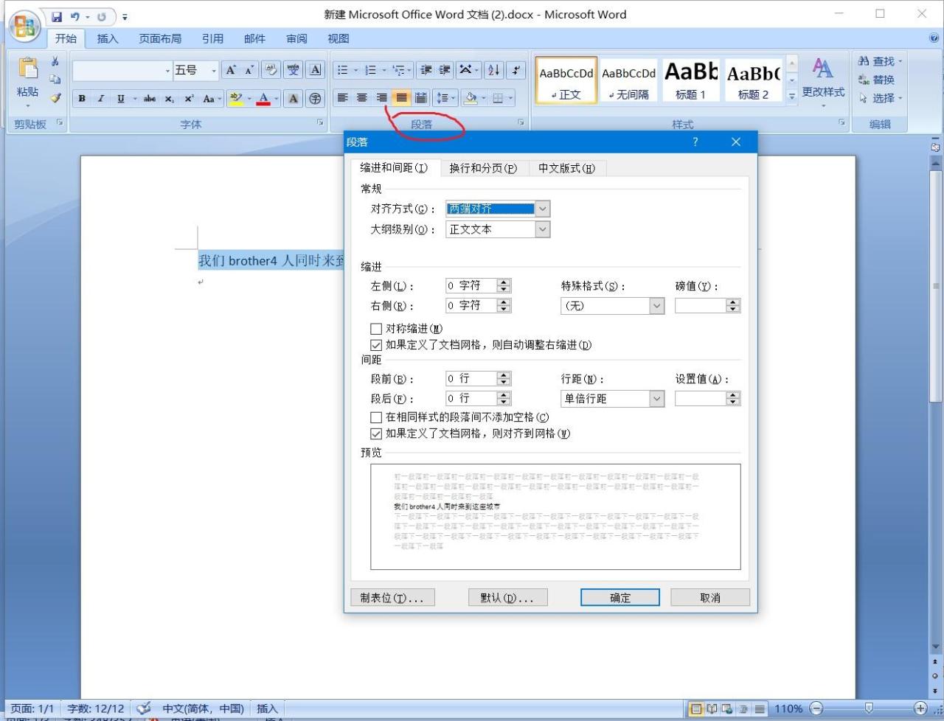Click the Clear Formatting icon

[x=271, y=70]
